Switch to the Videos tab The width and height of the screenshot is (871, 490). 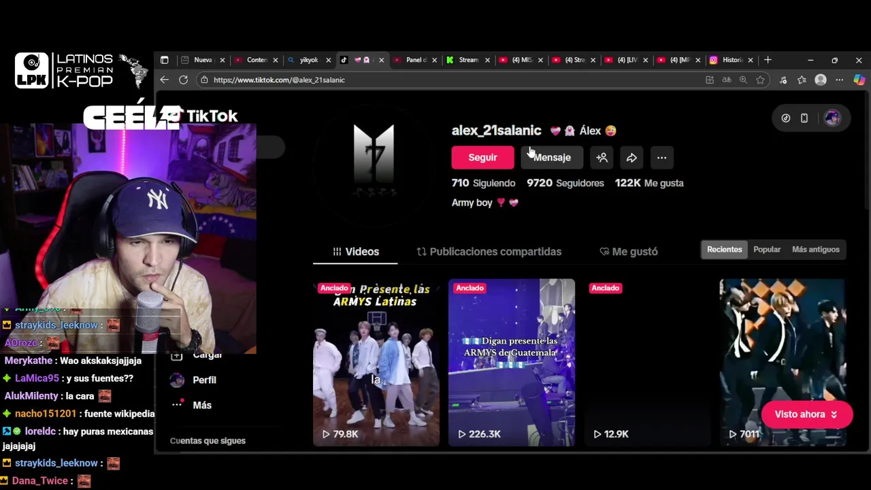coord(355,252)
